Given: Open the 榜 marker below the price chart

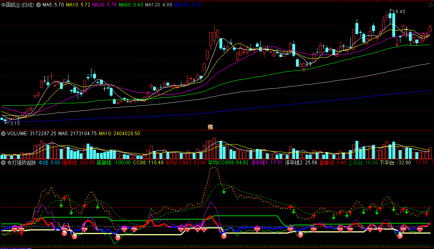Looking at the screenshot, I should (211, 127).
